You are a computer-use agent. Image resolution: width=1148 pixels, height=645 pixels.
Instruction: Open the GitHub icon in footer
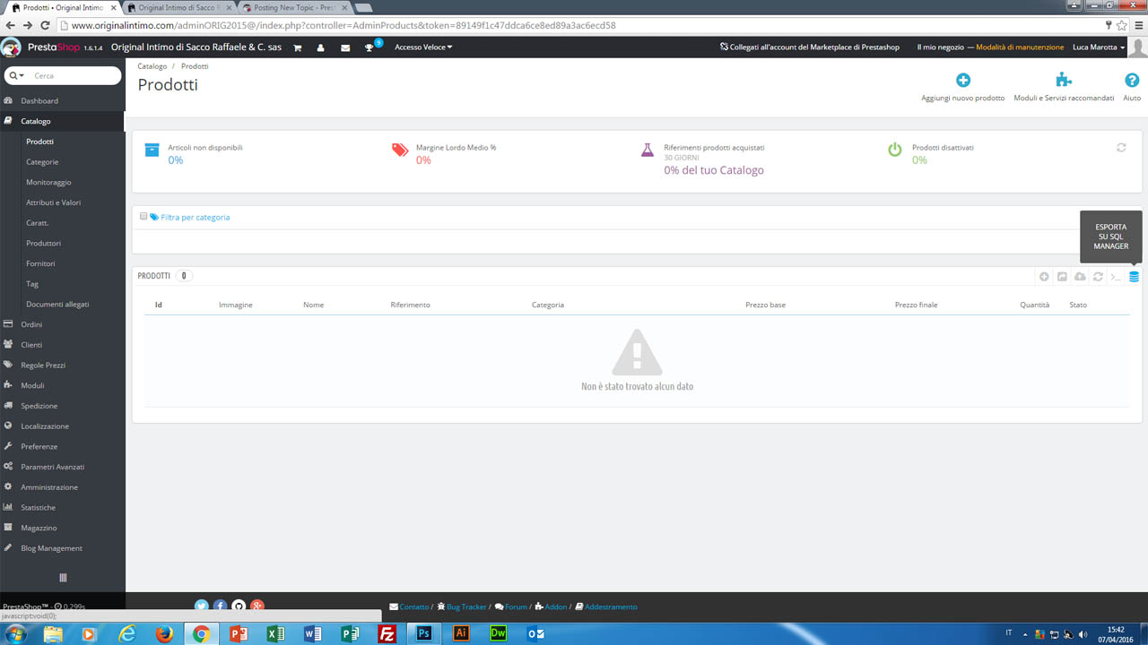[x=239, y=606]
